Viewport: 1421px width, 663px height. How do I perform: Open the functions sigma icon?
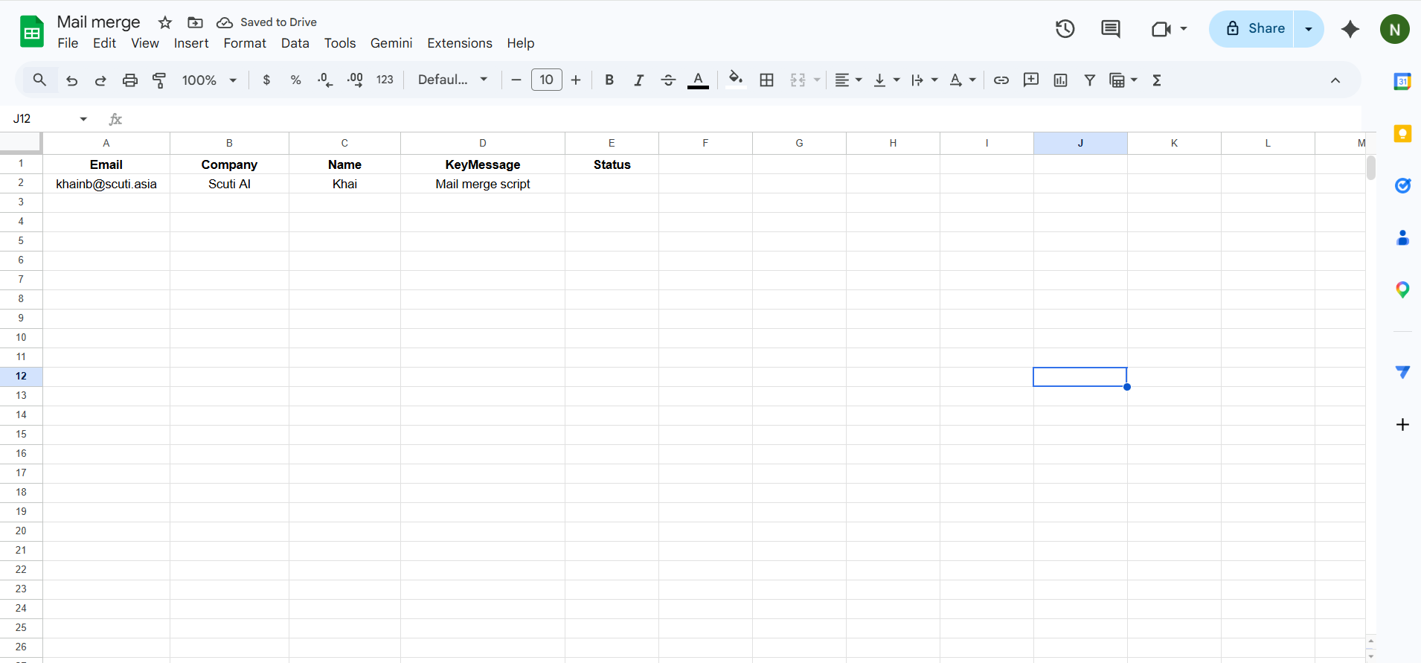tap(1156, 80)
